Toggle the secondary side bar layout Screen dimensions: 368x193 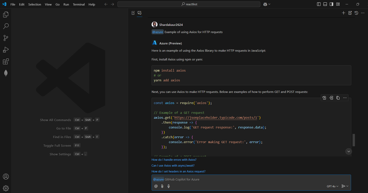[332, 4]
